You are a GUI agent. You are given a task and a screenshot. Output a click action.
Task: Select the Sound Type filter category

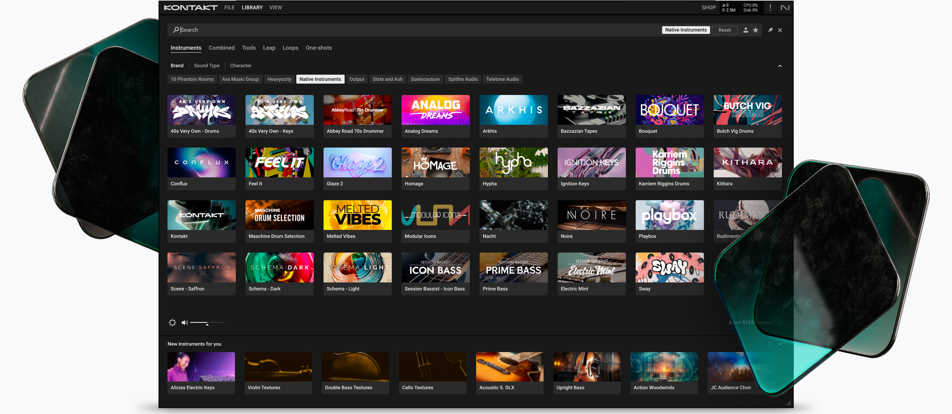click(x=207, y=65)
